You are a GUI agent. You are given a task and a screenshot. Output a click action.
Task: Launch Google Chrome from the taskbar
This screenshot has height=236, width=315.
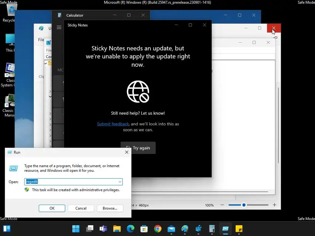[x=158, y=229]
